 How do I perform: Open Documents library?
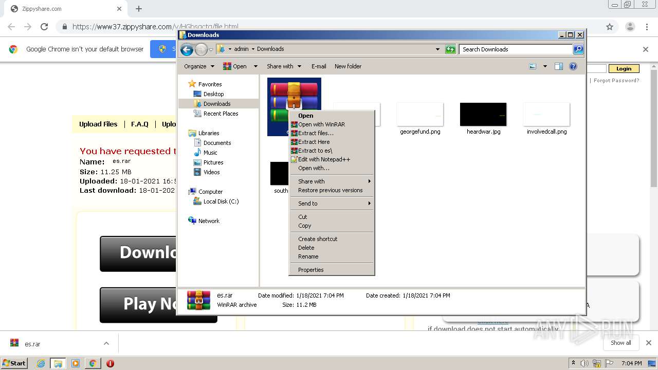pyautogui.click(x=217, y=143)
